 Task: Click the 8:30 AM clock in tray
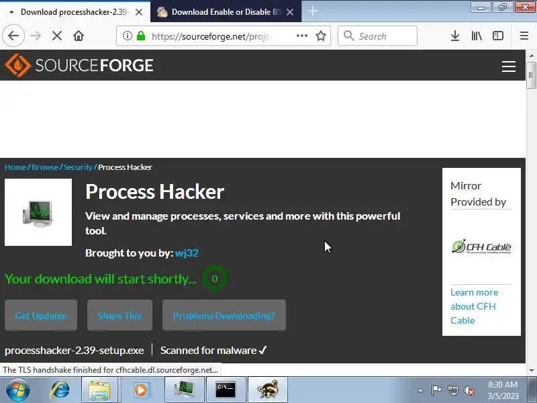tap(502, 384)
